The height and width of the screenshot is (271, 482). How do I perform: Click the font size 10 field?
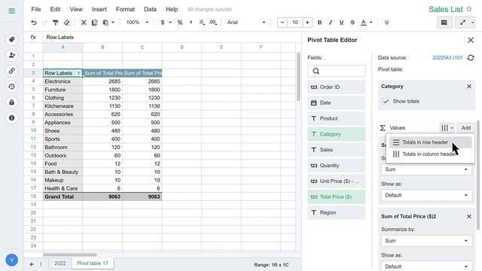point(294,23)
